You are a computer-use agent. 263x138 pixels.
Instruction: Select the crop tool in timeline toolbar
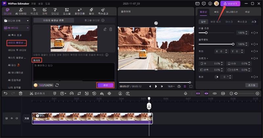(x=79, y=94)
